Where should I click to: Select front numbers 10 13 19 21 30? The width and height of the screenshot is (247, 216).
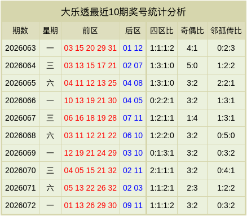click(90, 100)
